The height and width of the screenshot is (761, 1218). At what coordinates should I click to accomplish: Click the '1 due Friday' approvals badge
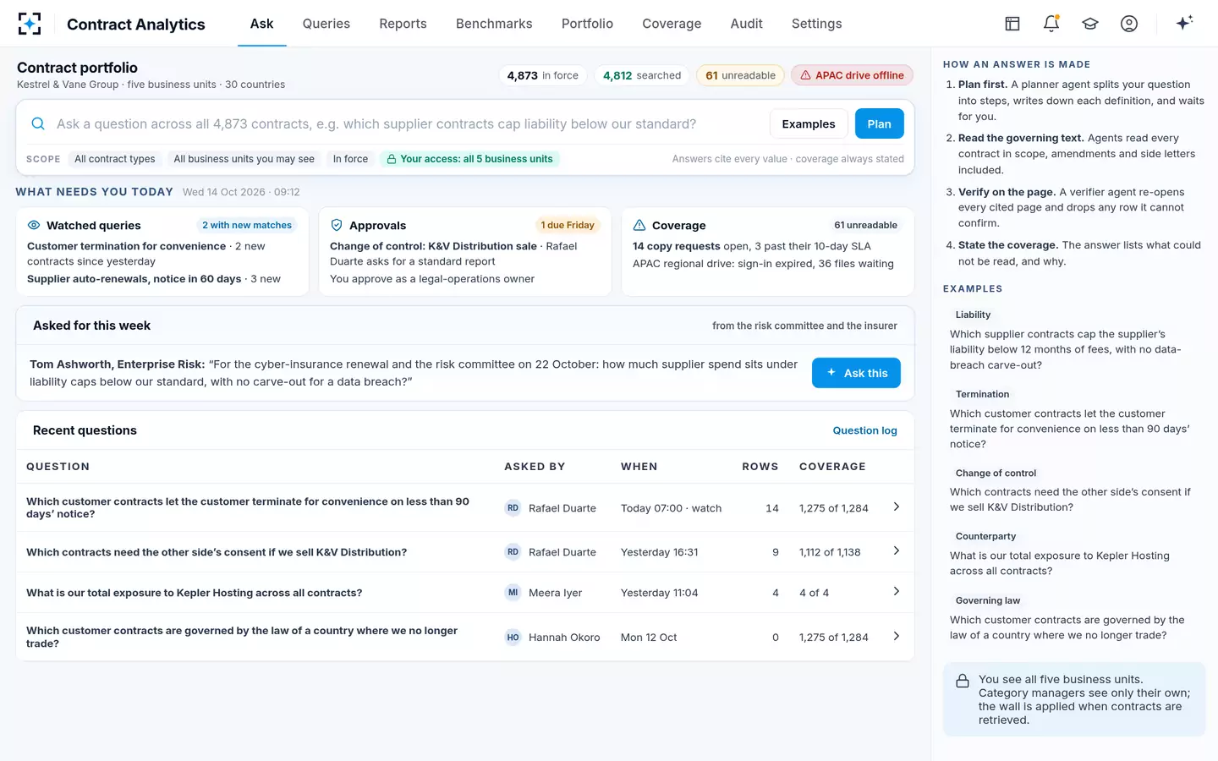point(568,225)
